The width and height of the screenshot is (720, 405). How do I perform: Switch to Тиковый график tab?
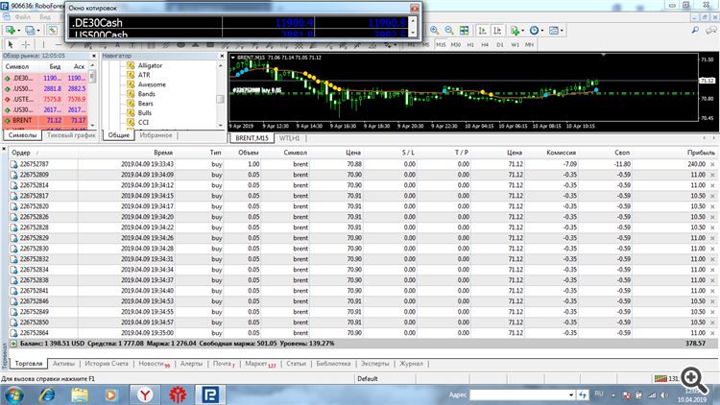[71, 135]
